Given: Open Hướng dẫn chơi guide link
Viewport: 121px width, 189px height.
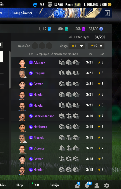Looking at the screenshot, I should point(22,13).
